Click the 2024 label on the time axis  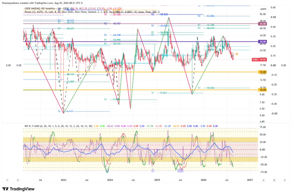110,180
